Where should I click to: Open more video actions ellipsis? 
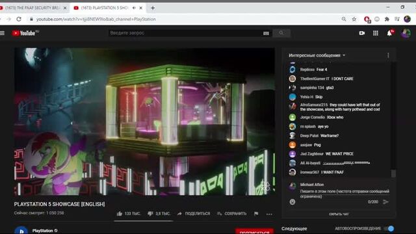tap(269, 214)
